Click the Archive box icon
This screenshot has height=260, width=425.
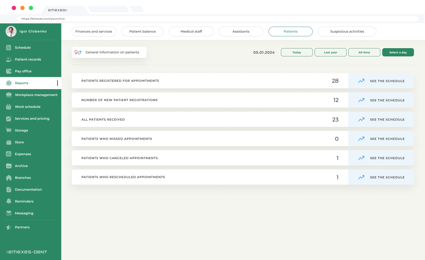9,166
